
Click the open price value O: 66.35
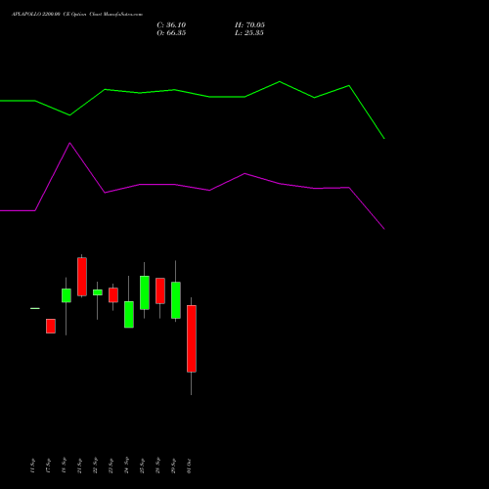[171, 33]
